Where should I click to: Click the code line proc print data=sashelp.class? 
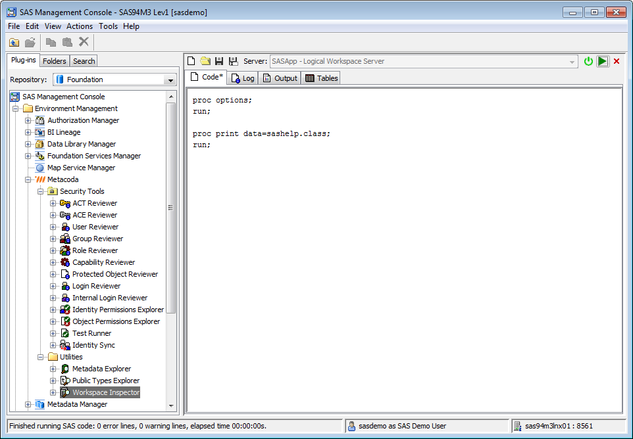[261, 134]
